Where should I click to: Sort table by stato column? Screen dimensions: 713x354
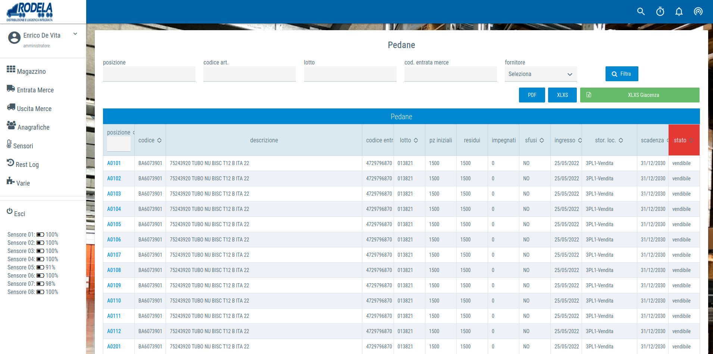click(684, 140)
